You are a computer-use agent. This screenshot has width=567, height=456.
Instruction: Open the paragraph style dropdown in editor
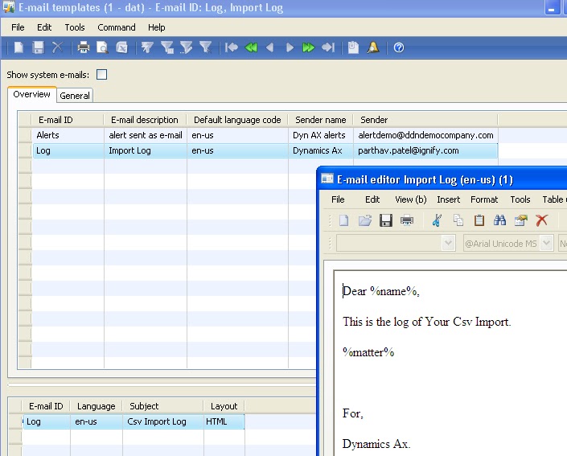click(x=448, y=243)
